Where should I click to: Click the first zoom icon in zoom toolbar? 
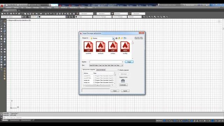tap(144, 17)
